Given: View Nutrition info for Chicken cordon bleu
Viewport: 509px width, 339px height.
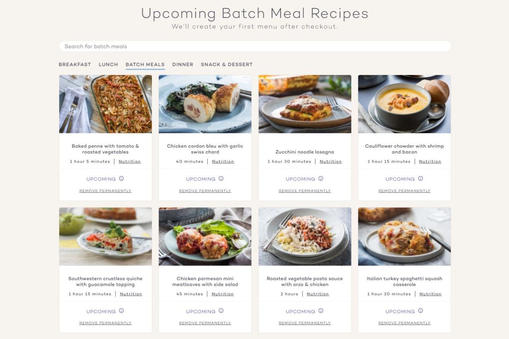Looking at the screenshot, I should point(223,161).
